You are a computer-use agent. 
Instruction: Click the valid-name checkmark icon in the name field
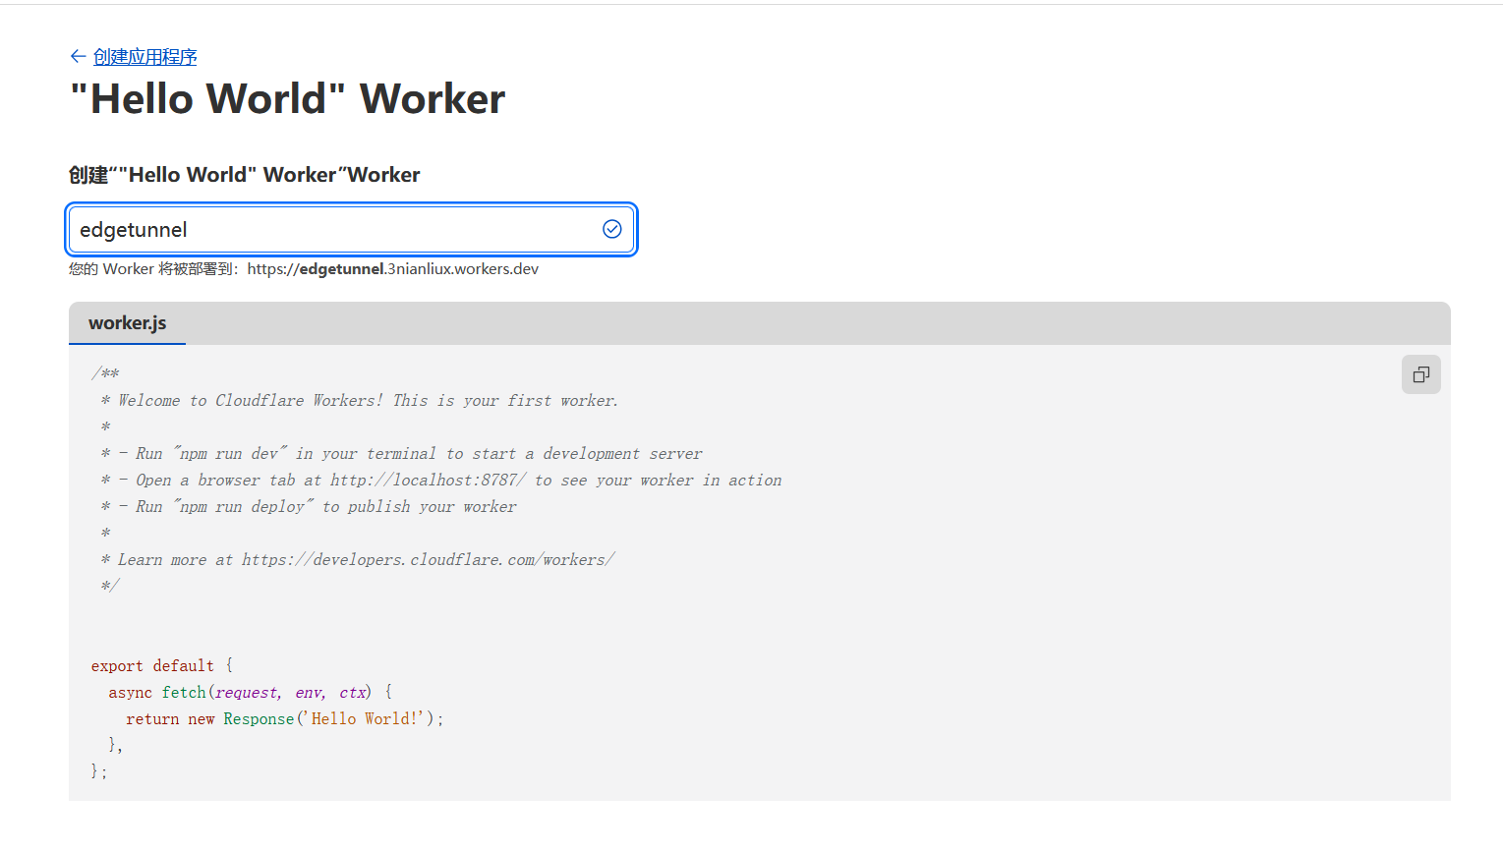click(611, 229)
